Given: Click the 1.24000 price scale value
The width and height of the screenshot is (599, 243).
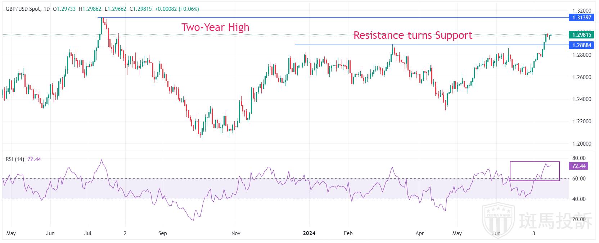Looking at the screenshot, I should pyautogui.click(x=582, y=99).
